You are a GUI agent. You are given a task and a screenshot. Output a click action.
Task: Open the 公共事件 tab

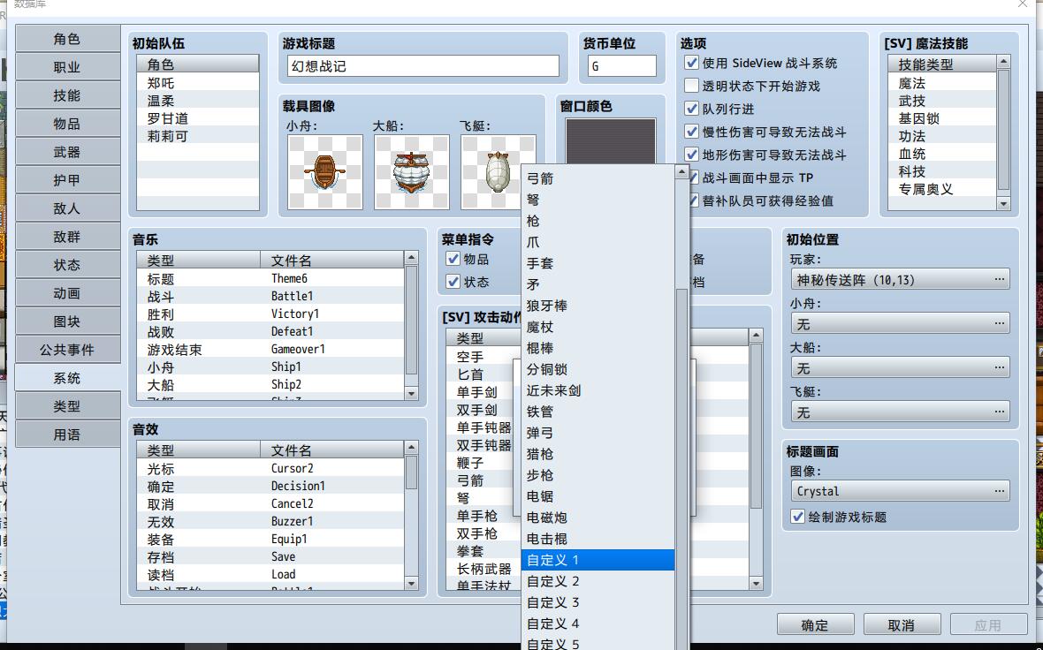tap(67, 350)
